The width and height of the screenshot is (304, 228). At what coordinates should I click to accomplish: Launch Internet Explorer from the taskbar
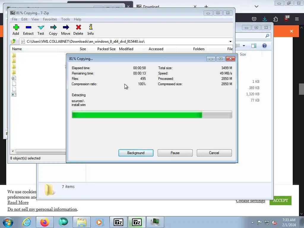(x=26, y=222)
